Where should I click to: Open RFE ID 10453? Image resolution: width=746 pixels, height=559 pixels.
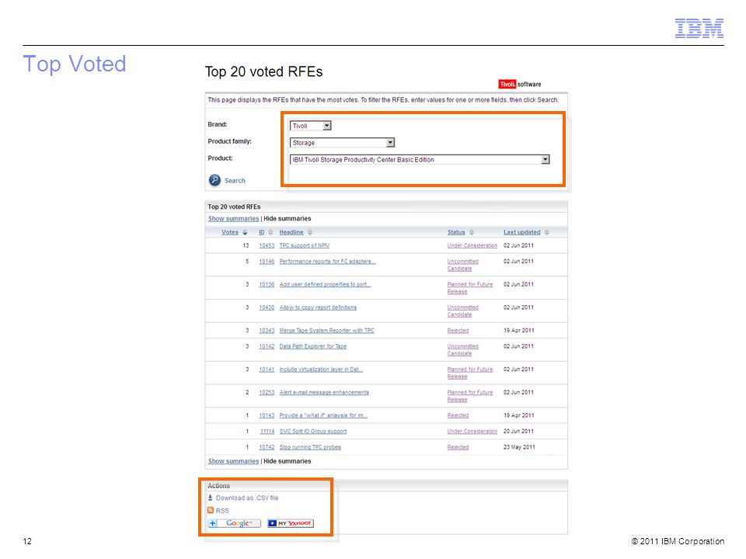[267, 246]
